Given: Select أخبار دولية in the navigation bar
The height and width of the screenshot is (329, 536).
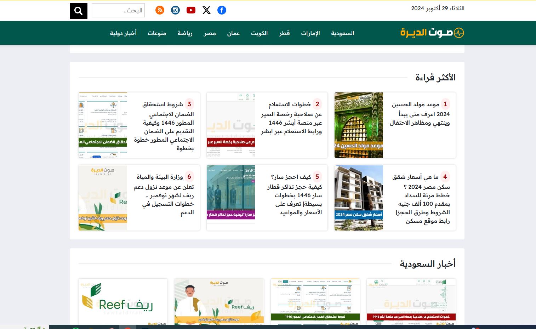Looking at the screenshot, I should pyautogui.click(x=123, y=33).
